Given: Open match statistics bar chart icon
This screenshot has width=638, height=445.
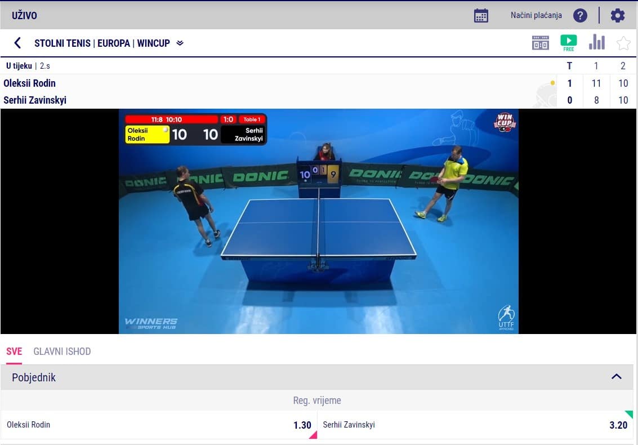Looking at the screenshot, I should click(x=596, y=43).
